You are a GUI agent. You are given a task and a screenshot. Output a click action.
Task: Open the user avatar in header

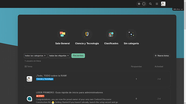tap(163, 4)
